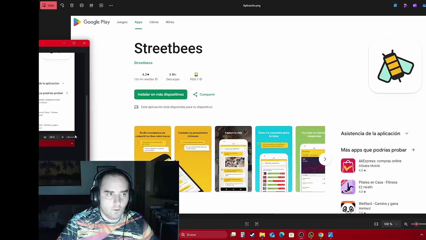The height and width of the screenshot is (240, 426).
Task: Open AliExpress: compras online listing
Action: click(380, 161)
